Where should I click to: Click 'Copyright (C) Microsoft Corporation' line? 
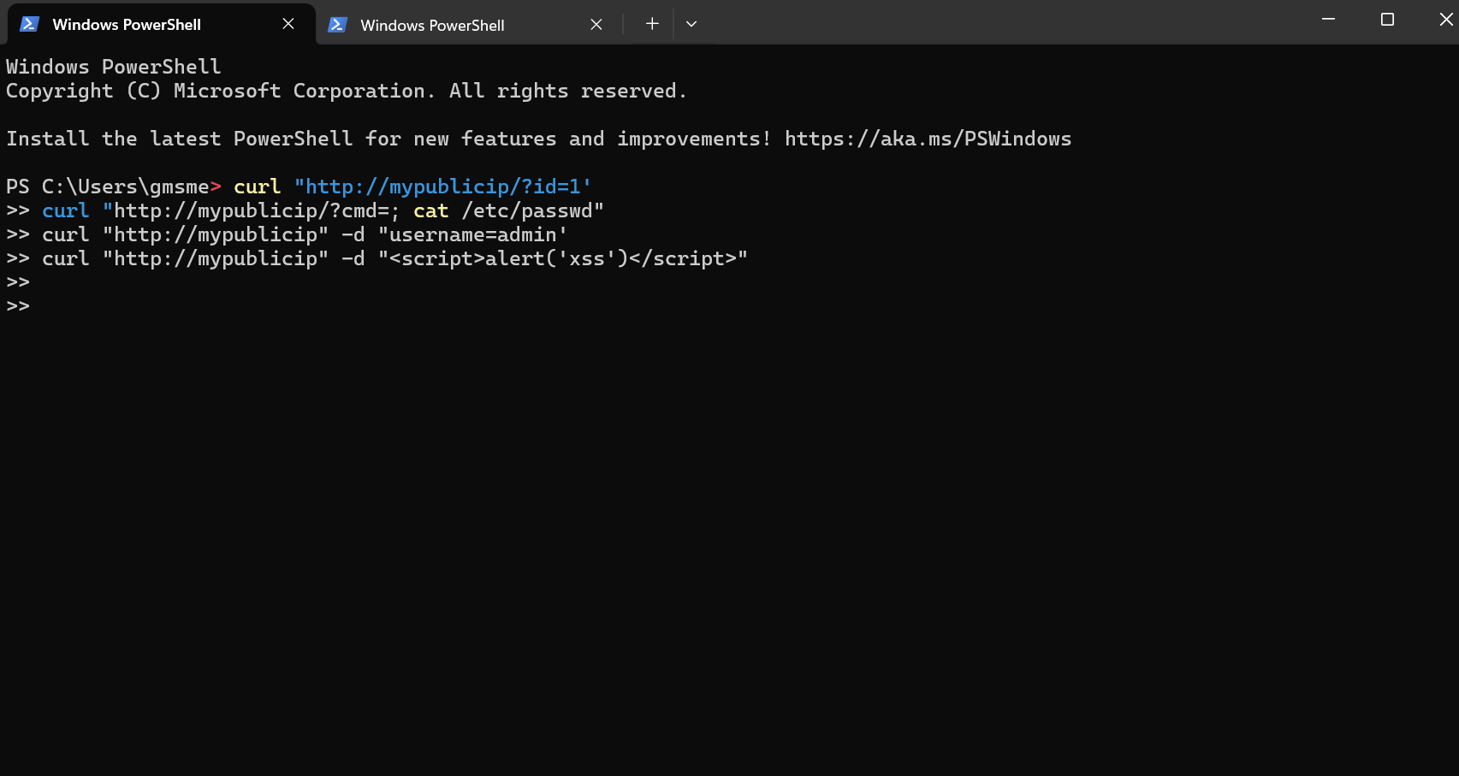click(346, 91)
